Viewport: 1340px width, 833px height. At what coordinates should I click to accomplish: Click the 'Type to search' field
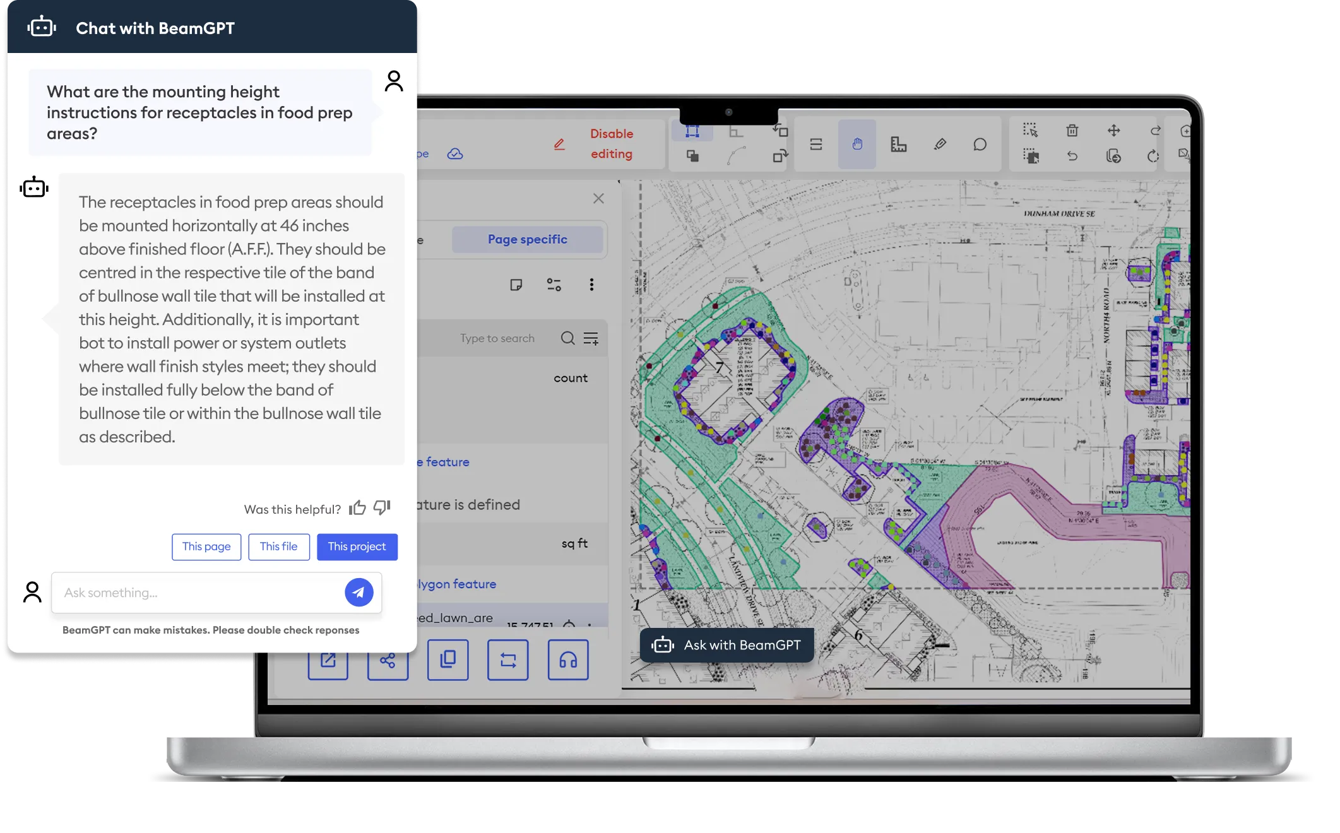click(x=497, y=338)
